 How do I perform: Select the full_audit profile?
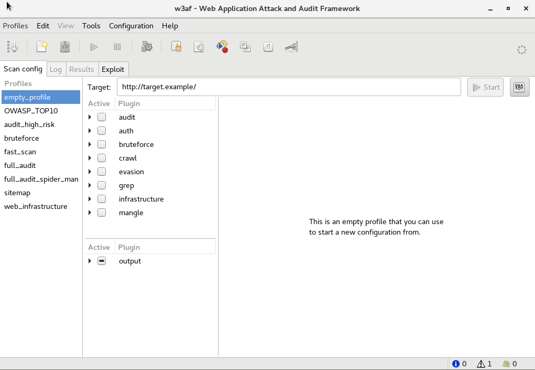coord(20,165)
